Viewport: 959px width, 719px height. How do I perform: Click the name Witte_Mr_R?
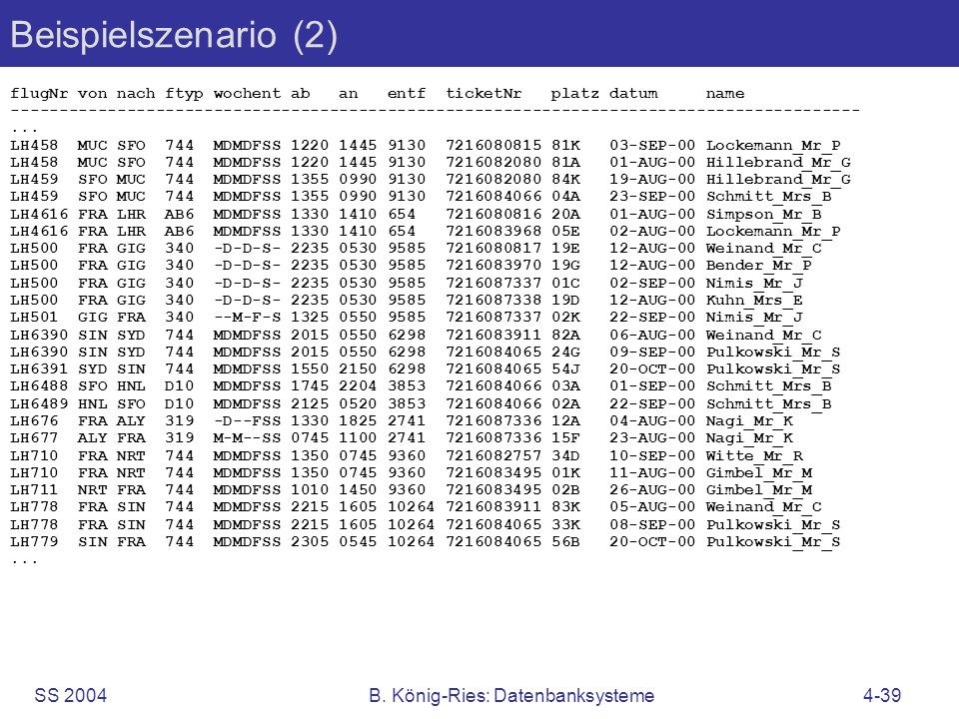(x=753, y=456)
